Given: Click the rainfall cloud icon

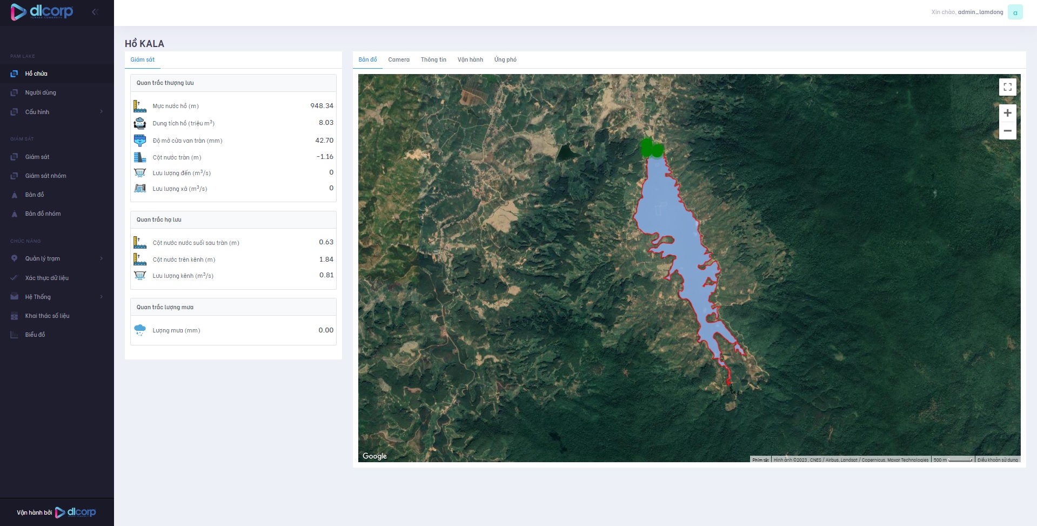Looking at the screenshot, I should [140, 330].
